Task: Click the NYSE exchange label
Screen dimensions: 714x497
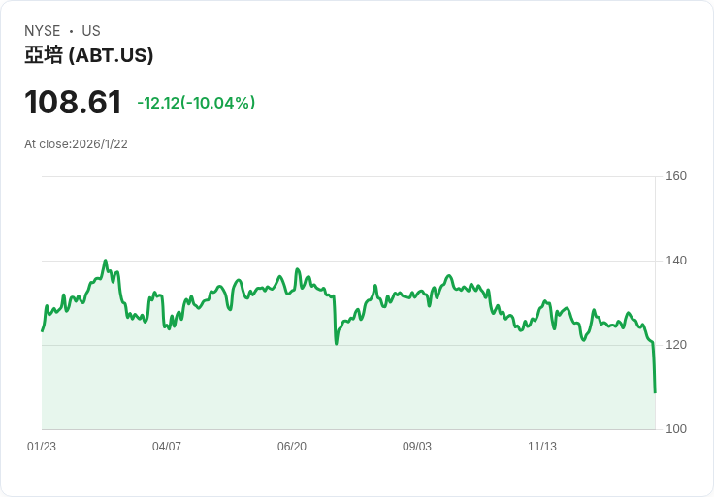Action: 43,31
